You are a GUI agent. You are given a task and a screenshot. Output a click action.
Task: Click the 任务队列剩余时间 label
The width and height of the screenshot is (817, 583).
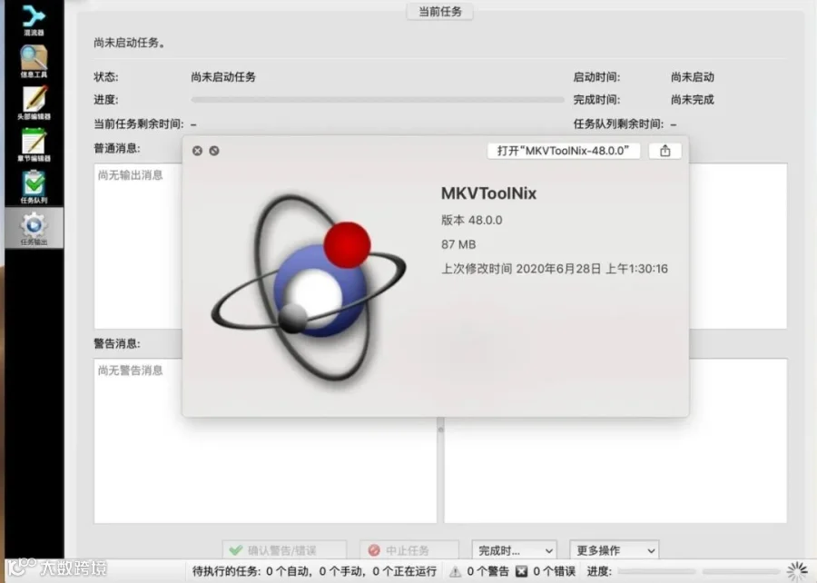[618, 124]
